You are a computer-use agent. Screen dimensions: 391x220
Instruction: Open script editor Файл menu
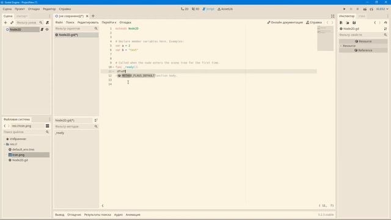59,23
